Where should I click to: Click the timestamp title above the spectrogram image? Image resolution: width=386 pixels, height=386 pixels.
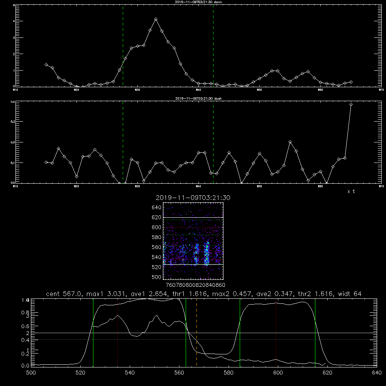[x=193, y=198]
